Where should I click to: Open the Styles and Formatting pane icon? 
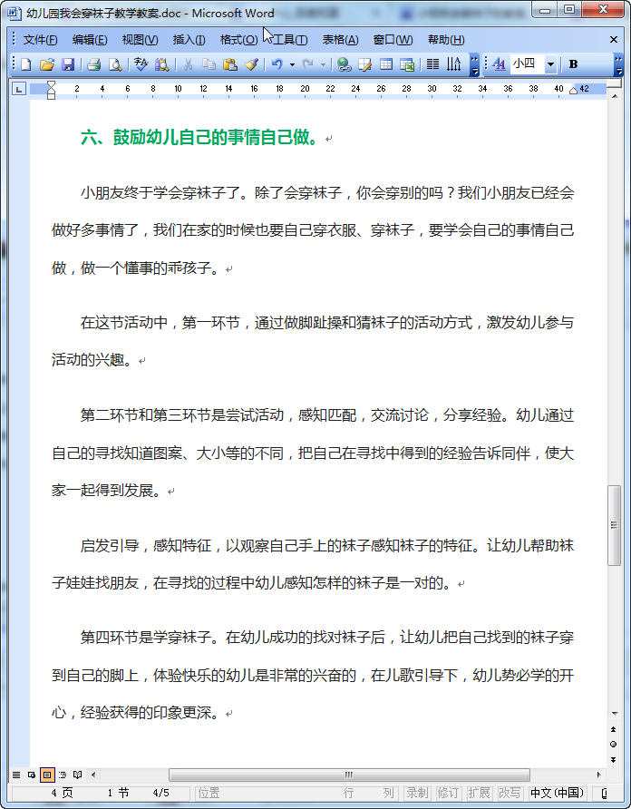499,64
